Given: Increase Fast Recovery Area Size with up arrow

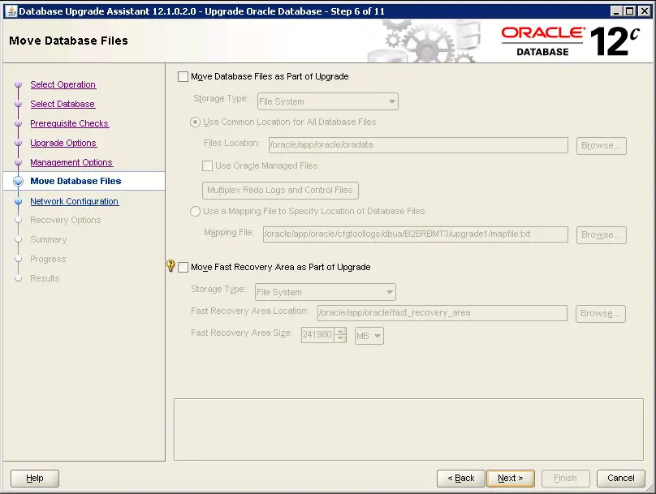Looking at the screenshot, I should click(x=340, y=331).
